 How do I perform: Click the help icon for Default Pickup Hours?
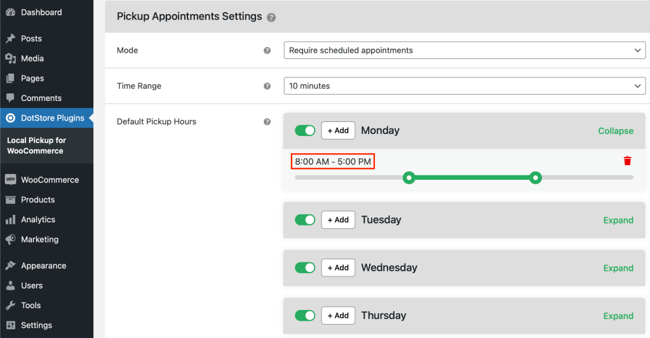267,122
